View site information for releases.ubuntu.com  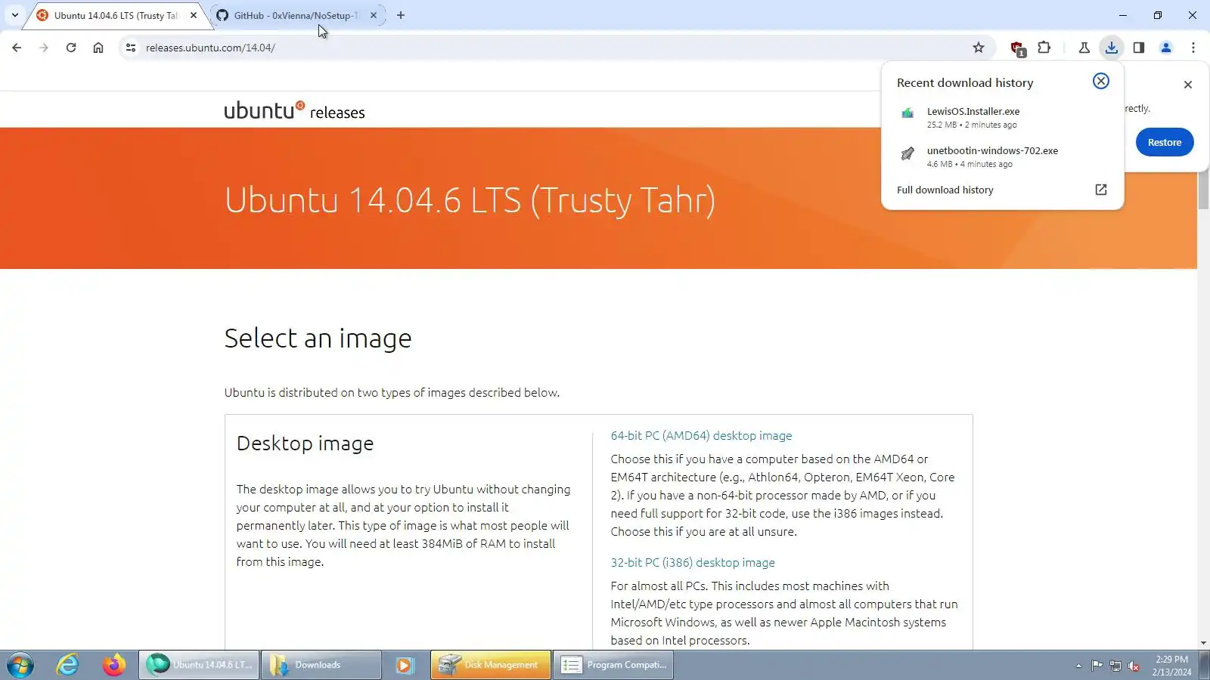click(131, 48)
